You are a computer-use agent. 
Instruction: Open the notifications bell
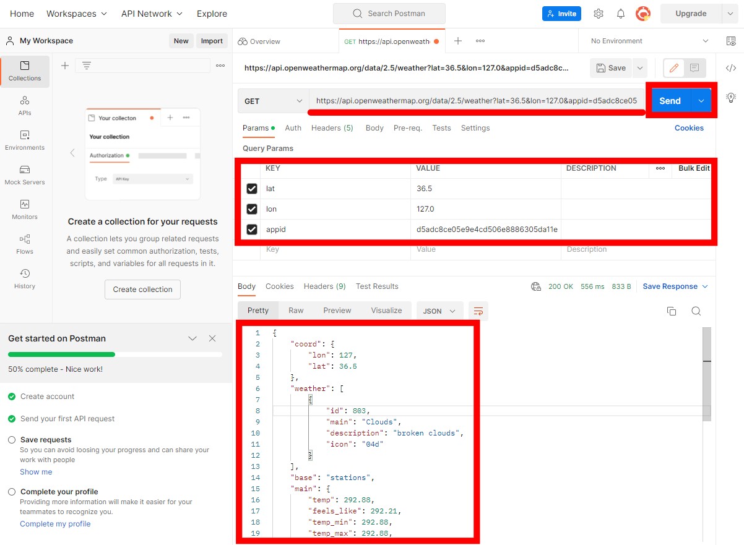click(x=621, y=14)
